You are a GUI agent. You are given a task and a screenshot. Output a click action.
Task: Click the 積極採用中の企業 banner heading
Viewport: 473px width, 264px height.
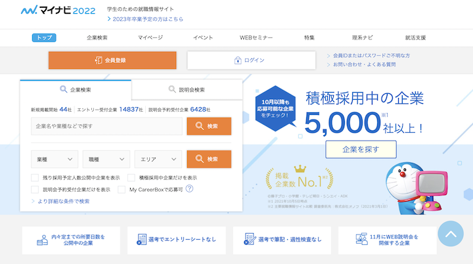click(x=365, y=99)
